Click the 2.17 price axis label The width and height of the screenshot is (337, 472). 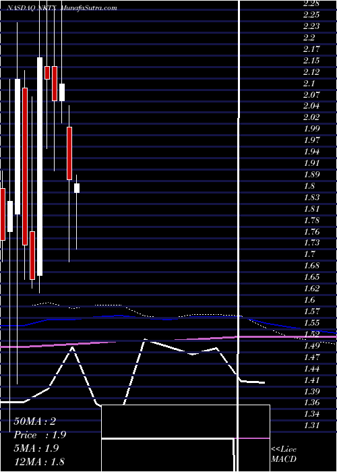point(311,49)
